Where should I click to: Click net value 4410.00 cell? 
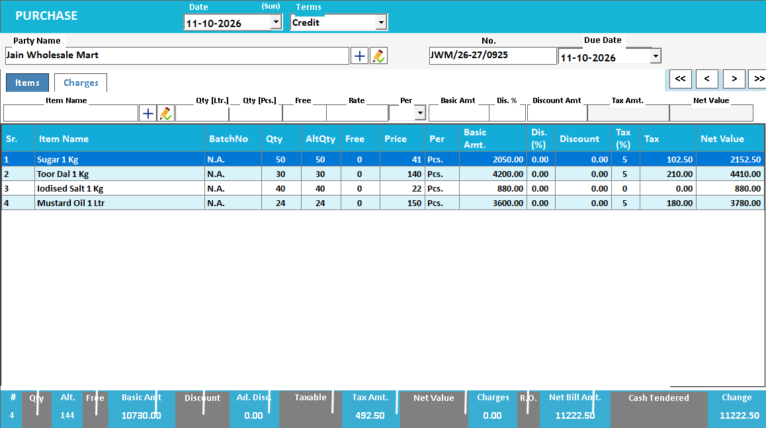tap(730, 174)
